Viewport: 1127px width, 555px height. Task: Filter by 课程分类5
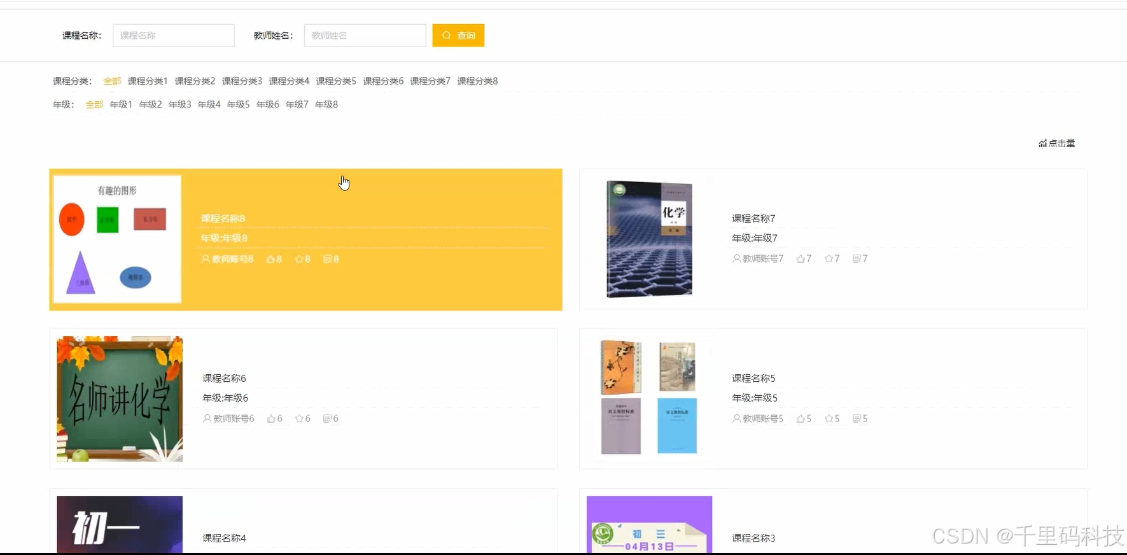coord(336,81)
